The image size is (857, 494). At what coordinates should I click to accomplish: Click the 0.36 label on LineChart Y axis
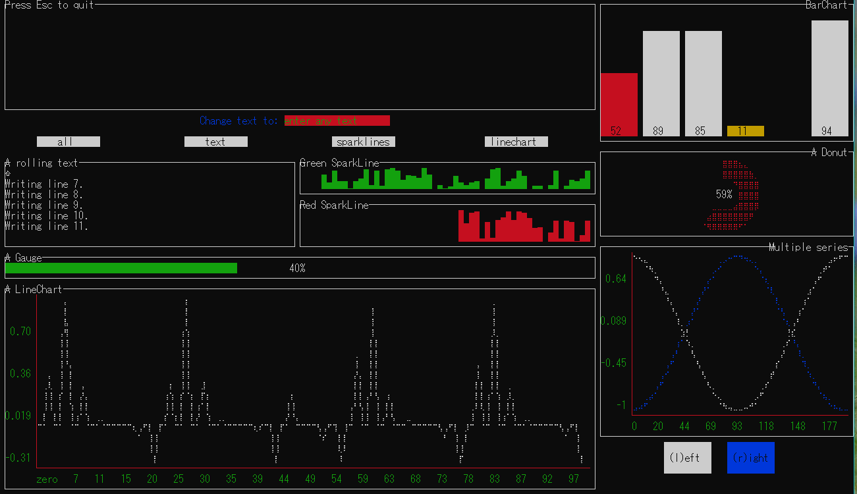point(20,373)
